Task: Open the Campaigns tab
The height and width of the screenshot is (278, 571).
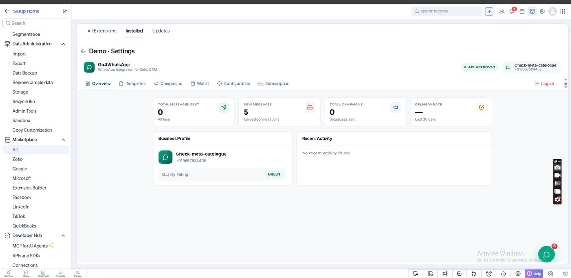Action: (168, 84)
